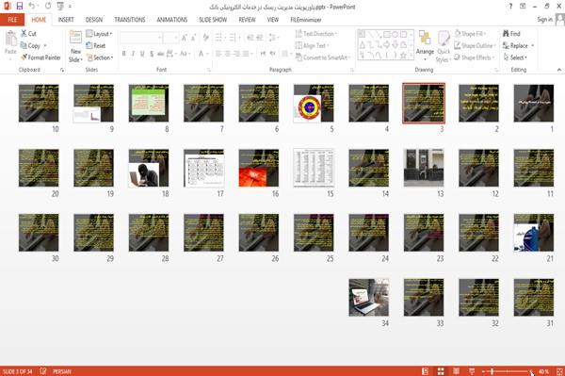The height and width of the screenshot is (376, 565).
Task: Click Fit slide to window icon
Action: (x=559, y=371)
